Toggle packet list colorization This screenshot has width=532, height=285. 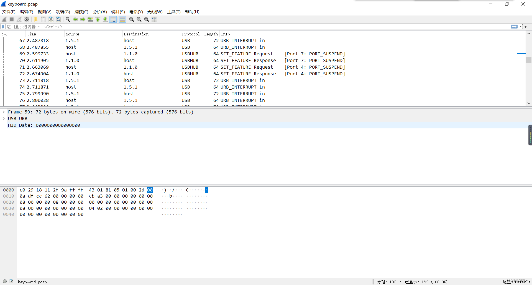click(122, 19)
